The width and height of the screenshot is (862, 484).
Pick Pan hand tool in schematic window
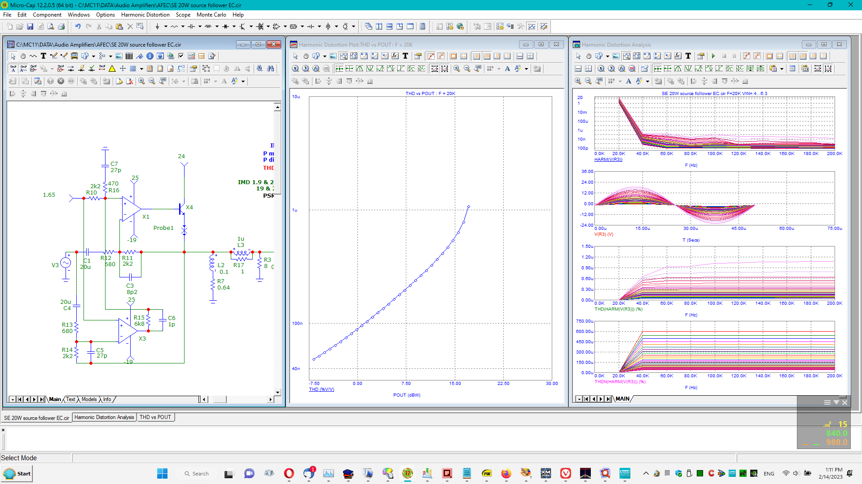pyautogui.click(x=23, y=56)
